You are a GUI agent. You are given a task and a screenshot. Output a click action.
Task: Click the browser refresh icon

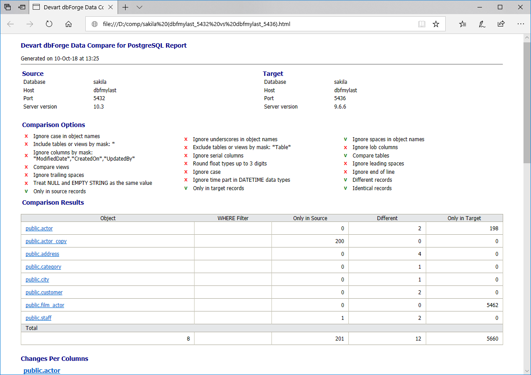point(49,24)
